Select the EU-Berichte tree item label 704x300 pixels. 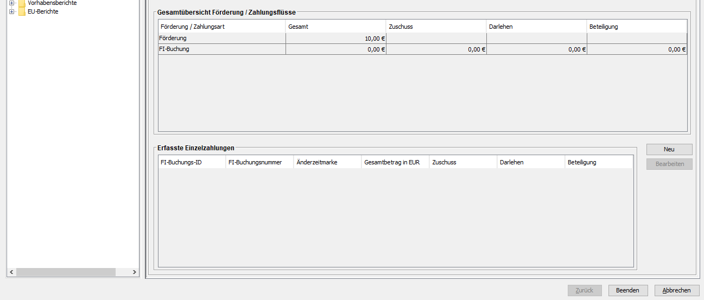(x=43, y=11)
